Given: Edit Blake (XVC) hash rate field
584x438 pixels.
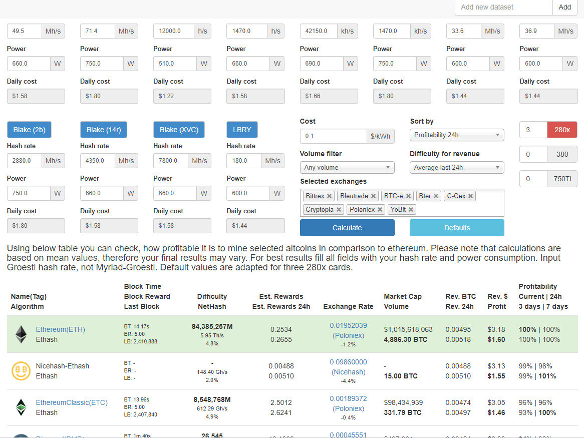Looking at the screenshot, I should 171,161.
